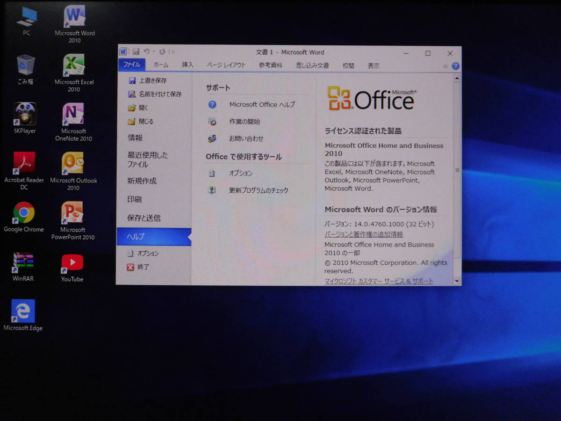The image size is (561, 421).
Task: Launch Google Chrome shortcut
Action: coord(24,217)
